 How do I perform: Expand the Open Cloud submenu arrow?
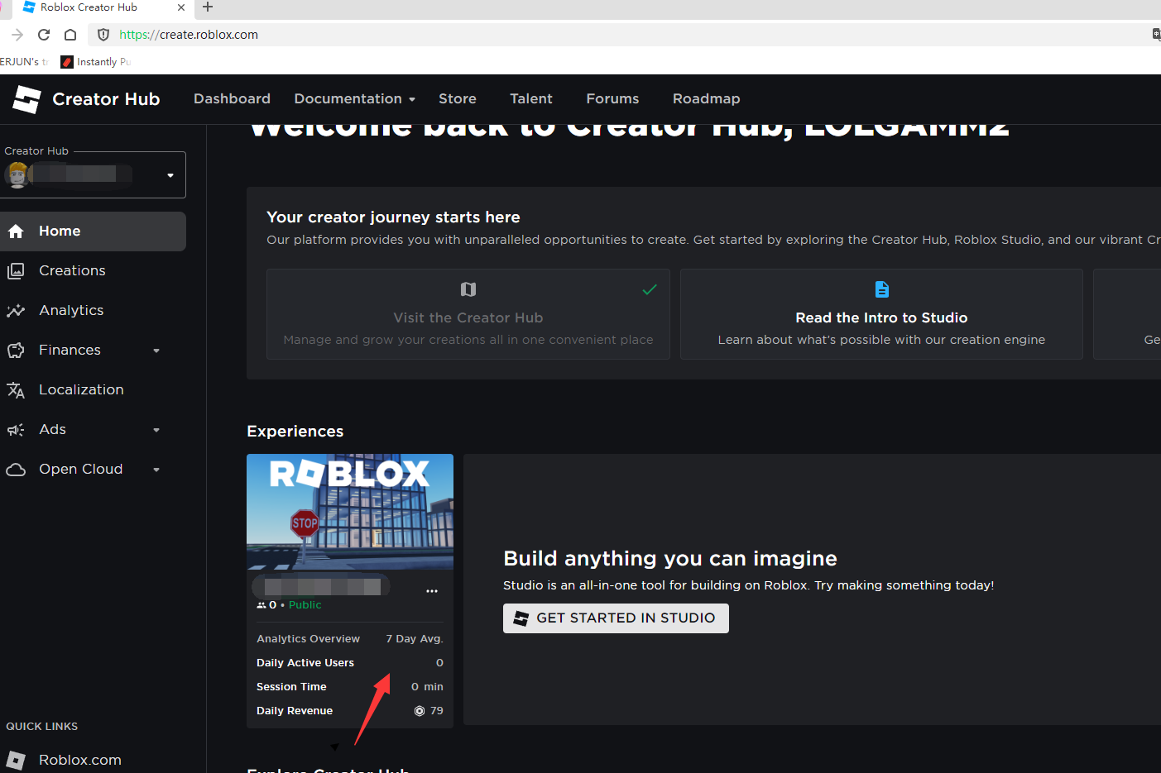(x=156, y=470)
